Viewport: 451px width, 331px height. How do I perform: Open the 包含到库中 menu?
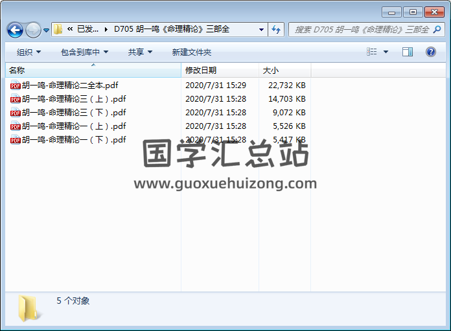pos(84,52)
